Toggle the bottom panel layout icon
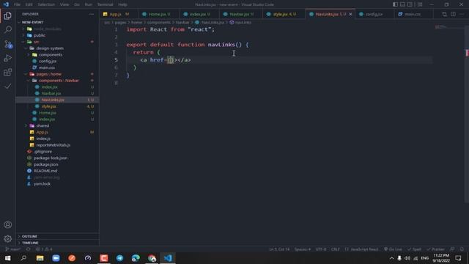 click(x=402, y=4)
